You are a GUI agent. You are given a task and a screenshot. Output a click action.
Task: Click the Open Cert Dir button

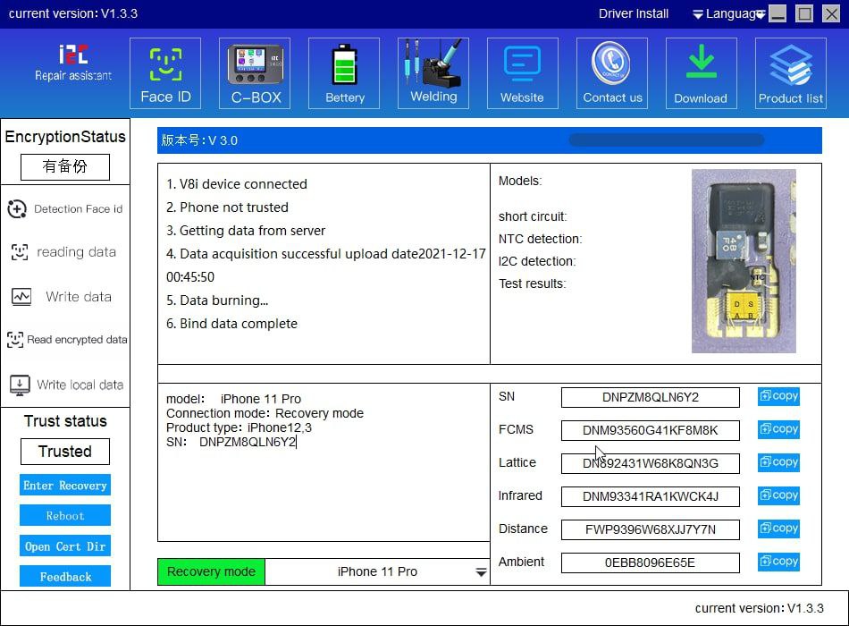click(x=65, y=546)
